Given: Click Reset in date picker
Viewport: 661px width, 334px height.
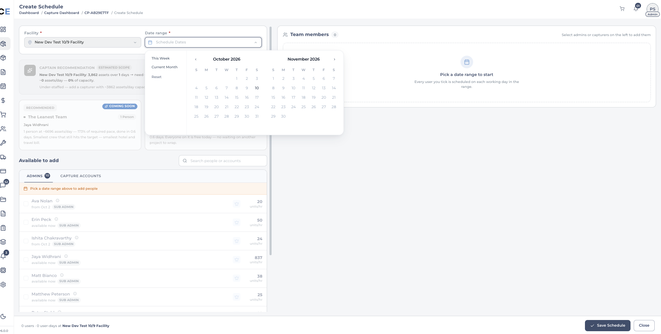Looking at the screenshot, I should 156,77.
